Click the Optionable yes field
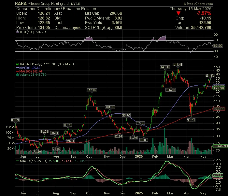The width and height of the screenshot is (228, 196). 67,28
